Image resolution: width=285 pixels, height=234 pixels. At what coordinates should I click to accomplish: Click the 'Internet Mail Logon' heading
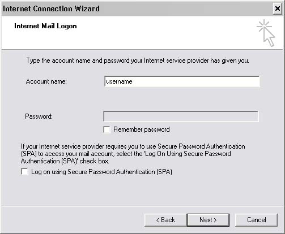45,26
